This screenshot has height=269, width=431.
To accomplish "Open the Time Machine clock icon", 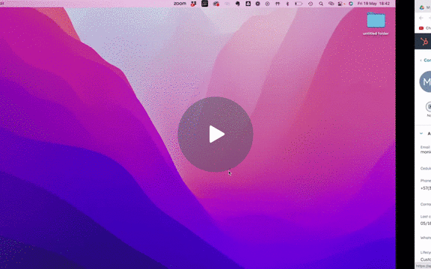I will [311, 4].
